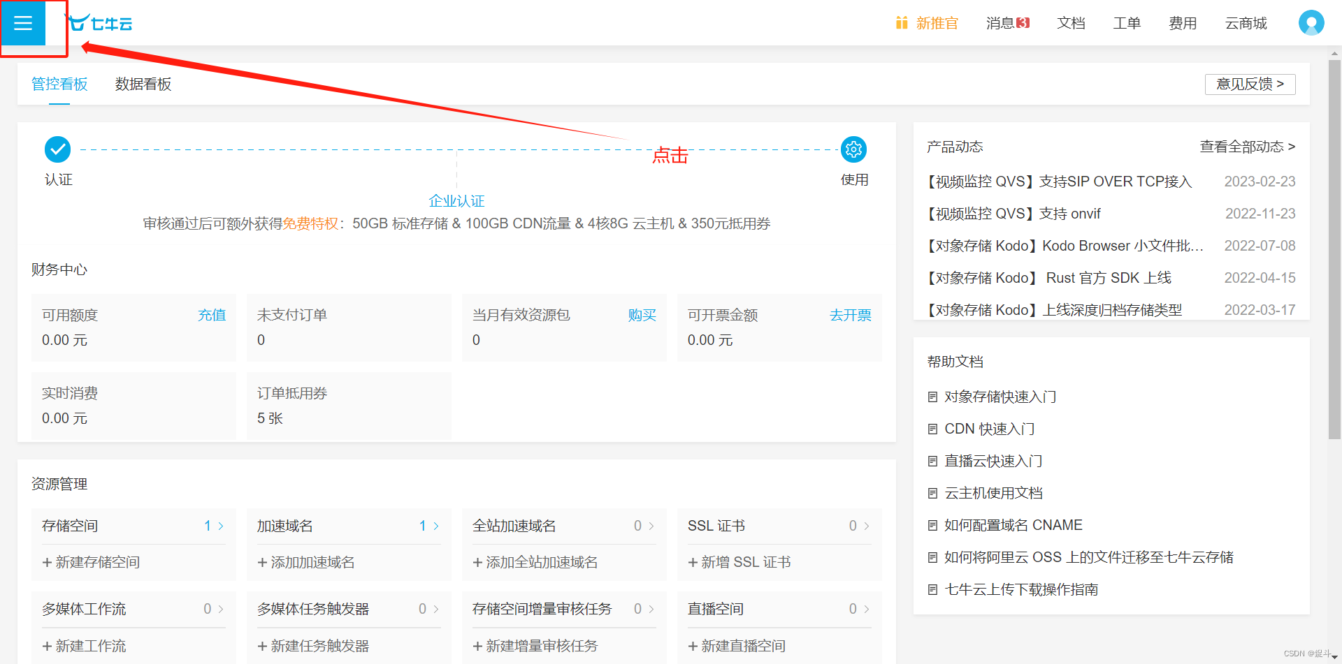Click 新建工作流

[84, 646]
